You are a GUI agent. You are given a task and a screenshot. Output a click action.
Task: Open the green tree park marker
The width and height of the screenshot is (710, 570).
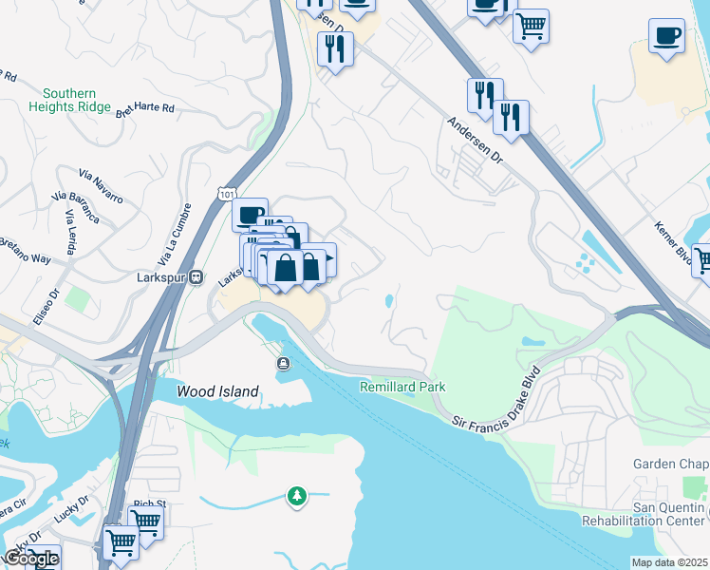pos(297,496)
